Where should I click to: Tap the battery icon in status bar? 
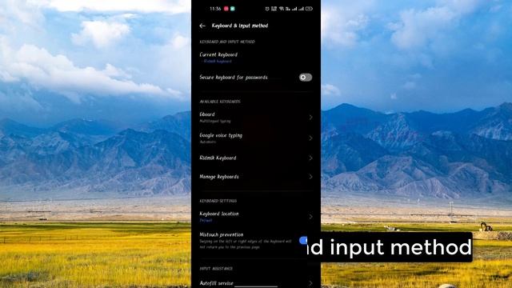click(309, 9)
